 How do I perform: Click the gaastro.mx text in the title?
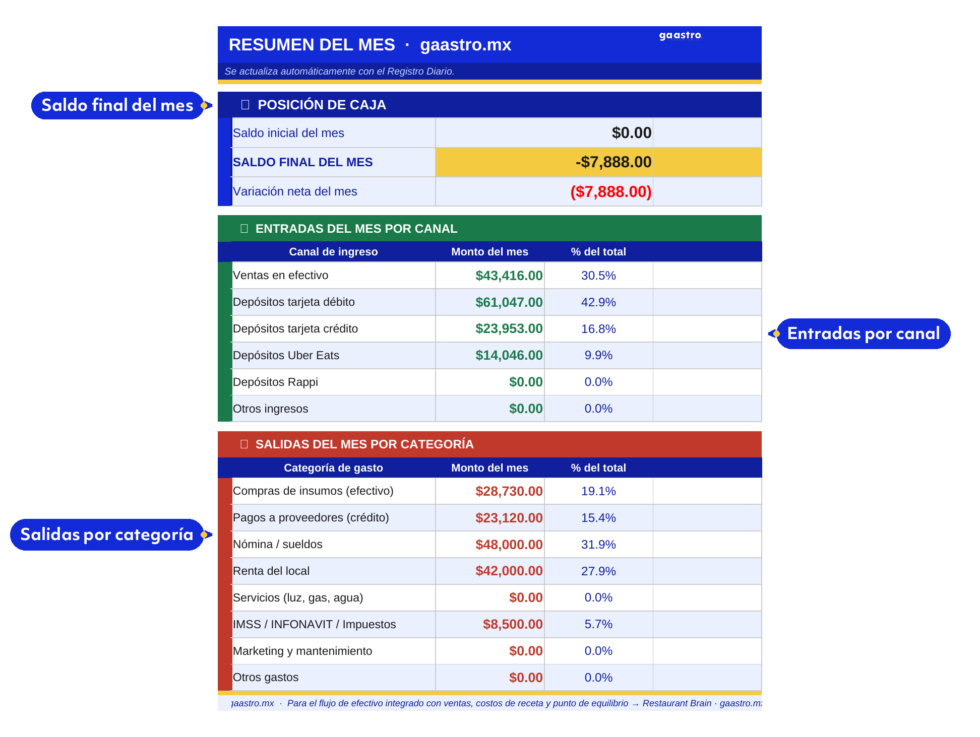click(x=465, y=45)
